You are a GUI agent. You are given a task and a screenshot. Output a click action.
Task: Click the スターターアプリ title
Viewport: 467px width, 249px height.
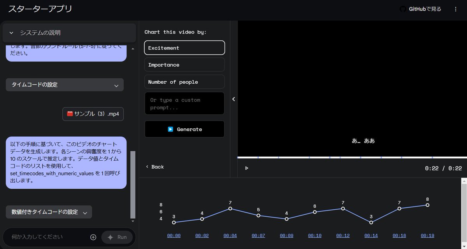(x=40, y=9)
